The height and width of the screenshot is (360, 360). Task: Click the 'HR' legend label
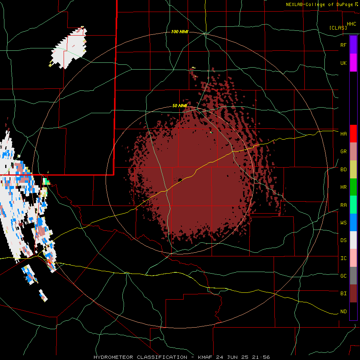pos(343,187)
